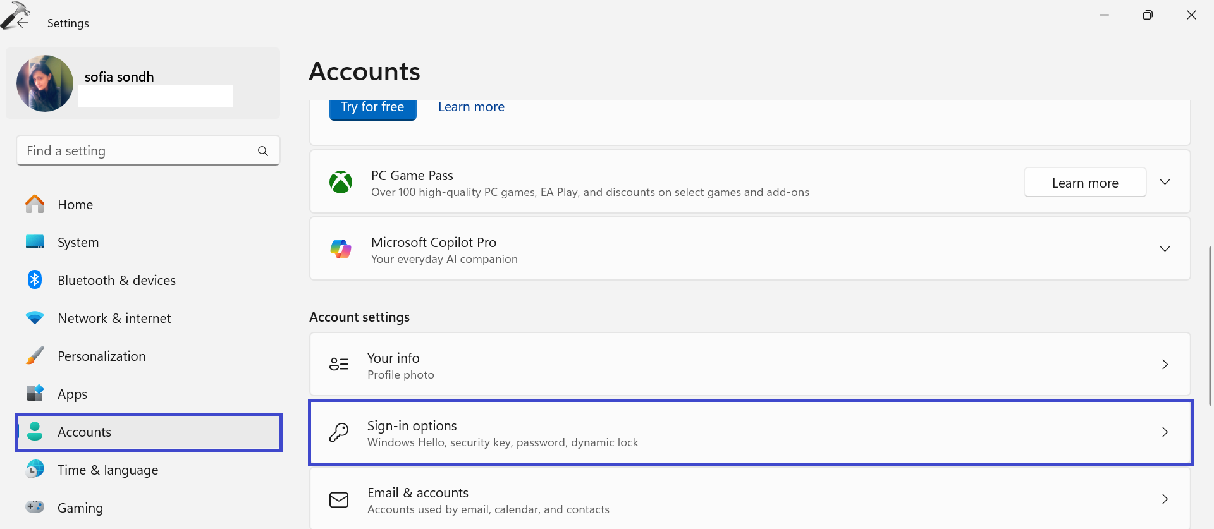The height and width of the screenshot is (529, 1214).
Task: Click the Home icon in sidebar
Action: tap(35, 204)
